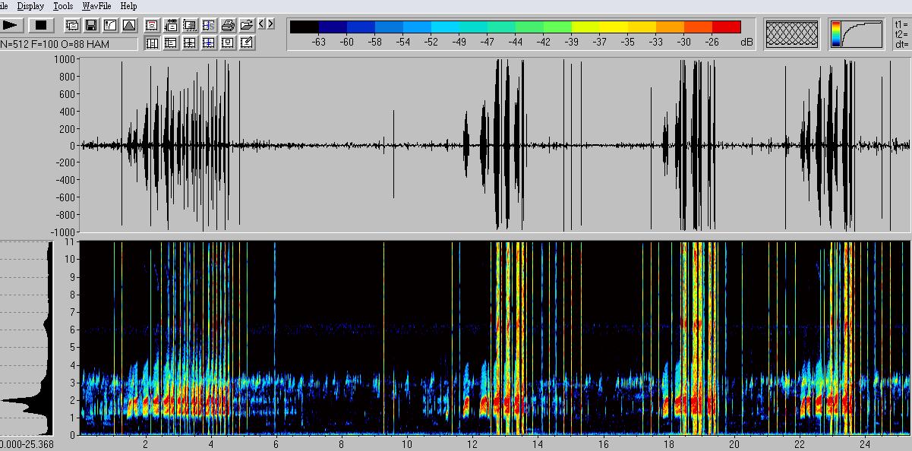Click the bell-shaped window function icon
Viewport: 912px width, 451px height.
point(128,26)
